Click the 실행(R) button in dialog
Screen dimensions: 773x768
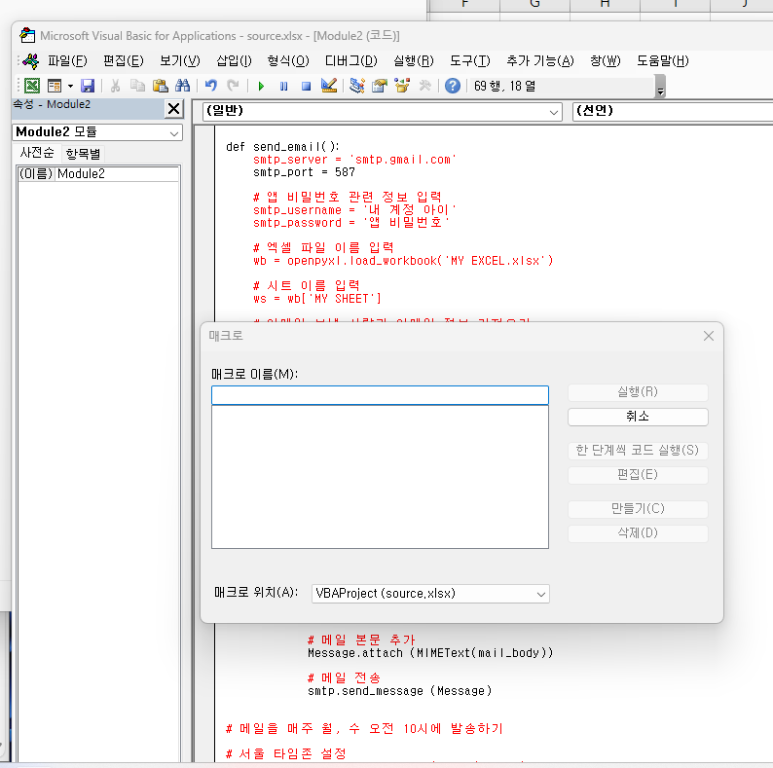[638, 392]
